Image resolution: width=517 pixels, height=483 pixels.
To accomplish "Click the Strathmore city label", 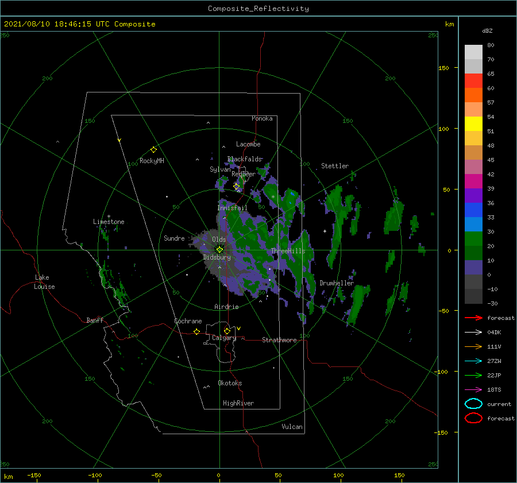I will click(x=279, y=340).
